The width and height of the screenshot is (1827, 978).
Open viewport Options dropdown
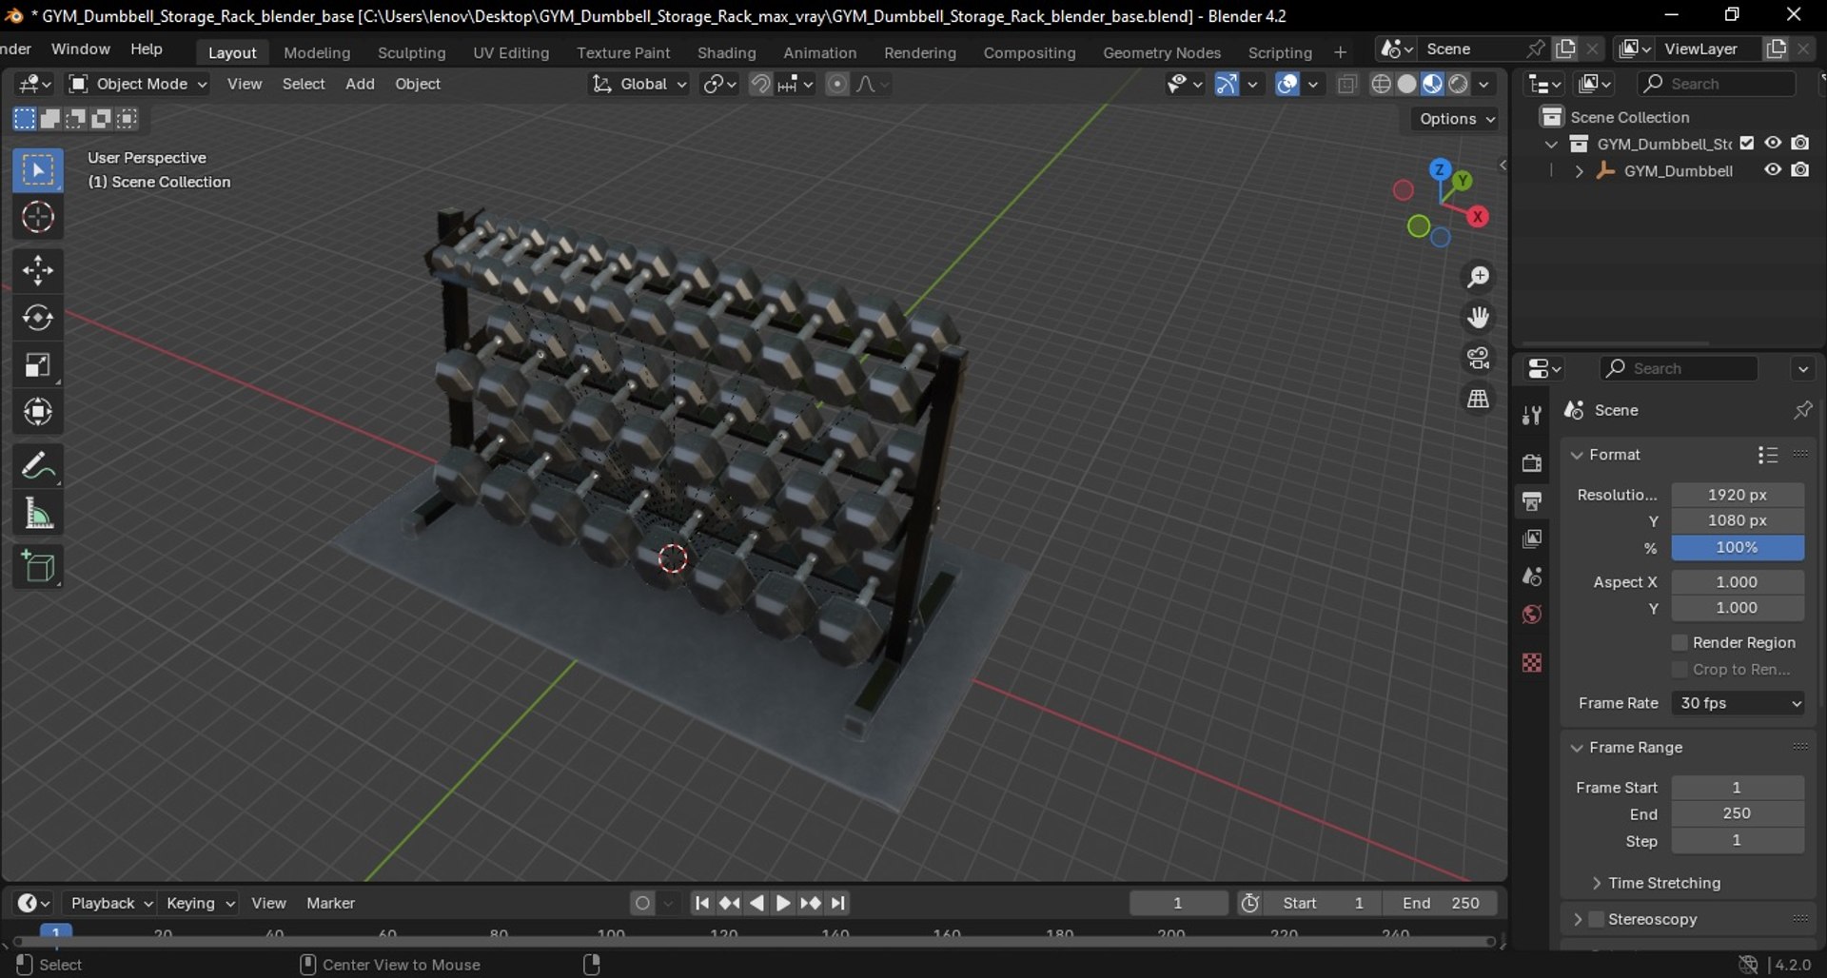click(1456, 119)
